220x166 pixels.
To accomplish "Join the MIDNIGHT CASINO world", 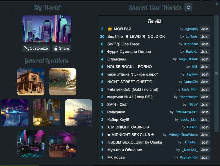I will (205, 127).
